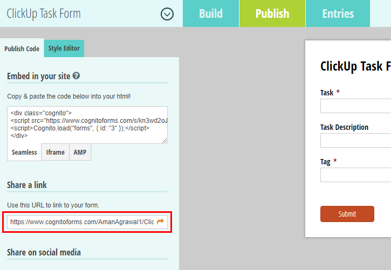This screenshot has width=391, height=270.
Task: Click the Task input field
Action: tap(355, 106)
